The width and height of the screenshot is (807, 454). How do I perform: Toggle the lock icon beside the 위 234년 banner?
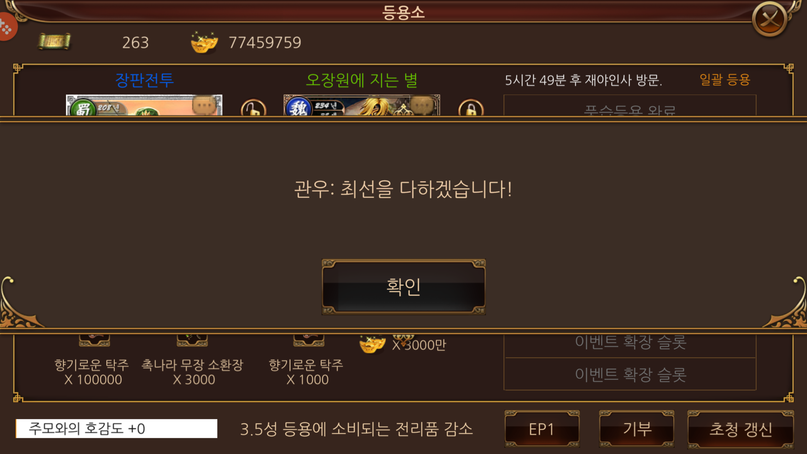471,108
